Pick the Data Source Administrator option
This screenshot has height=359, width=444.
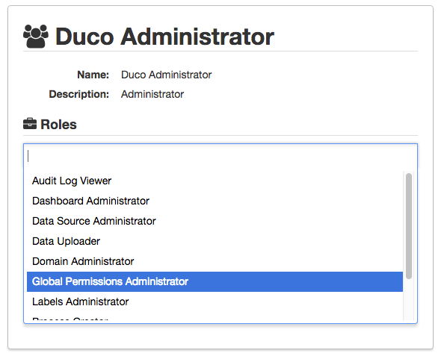click(215, 221)
